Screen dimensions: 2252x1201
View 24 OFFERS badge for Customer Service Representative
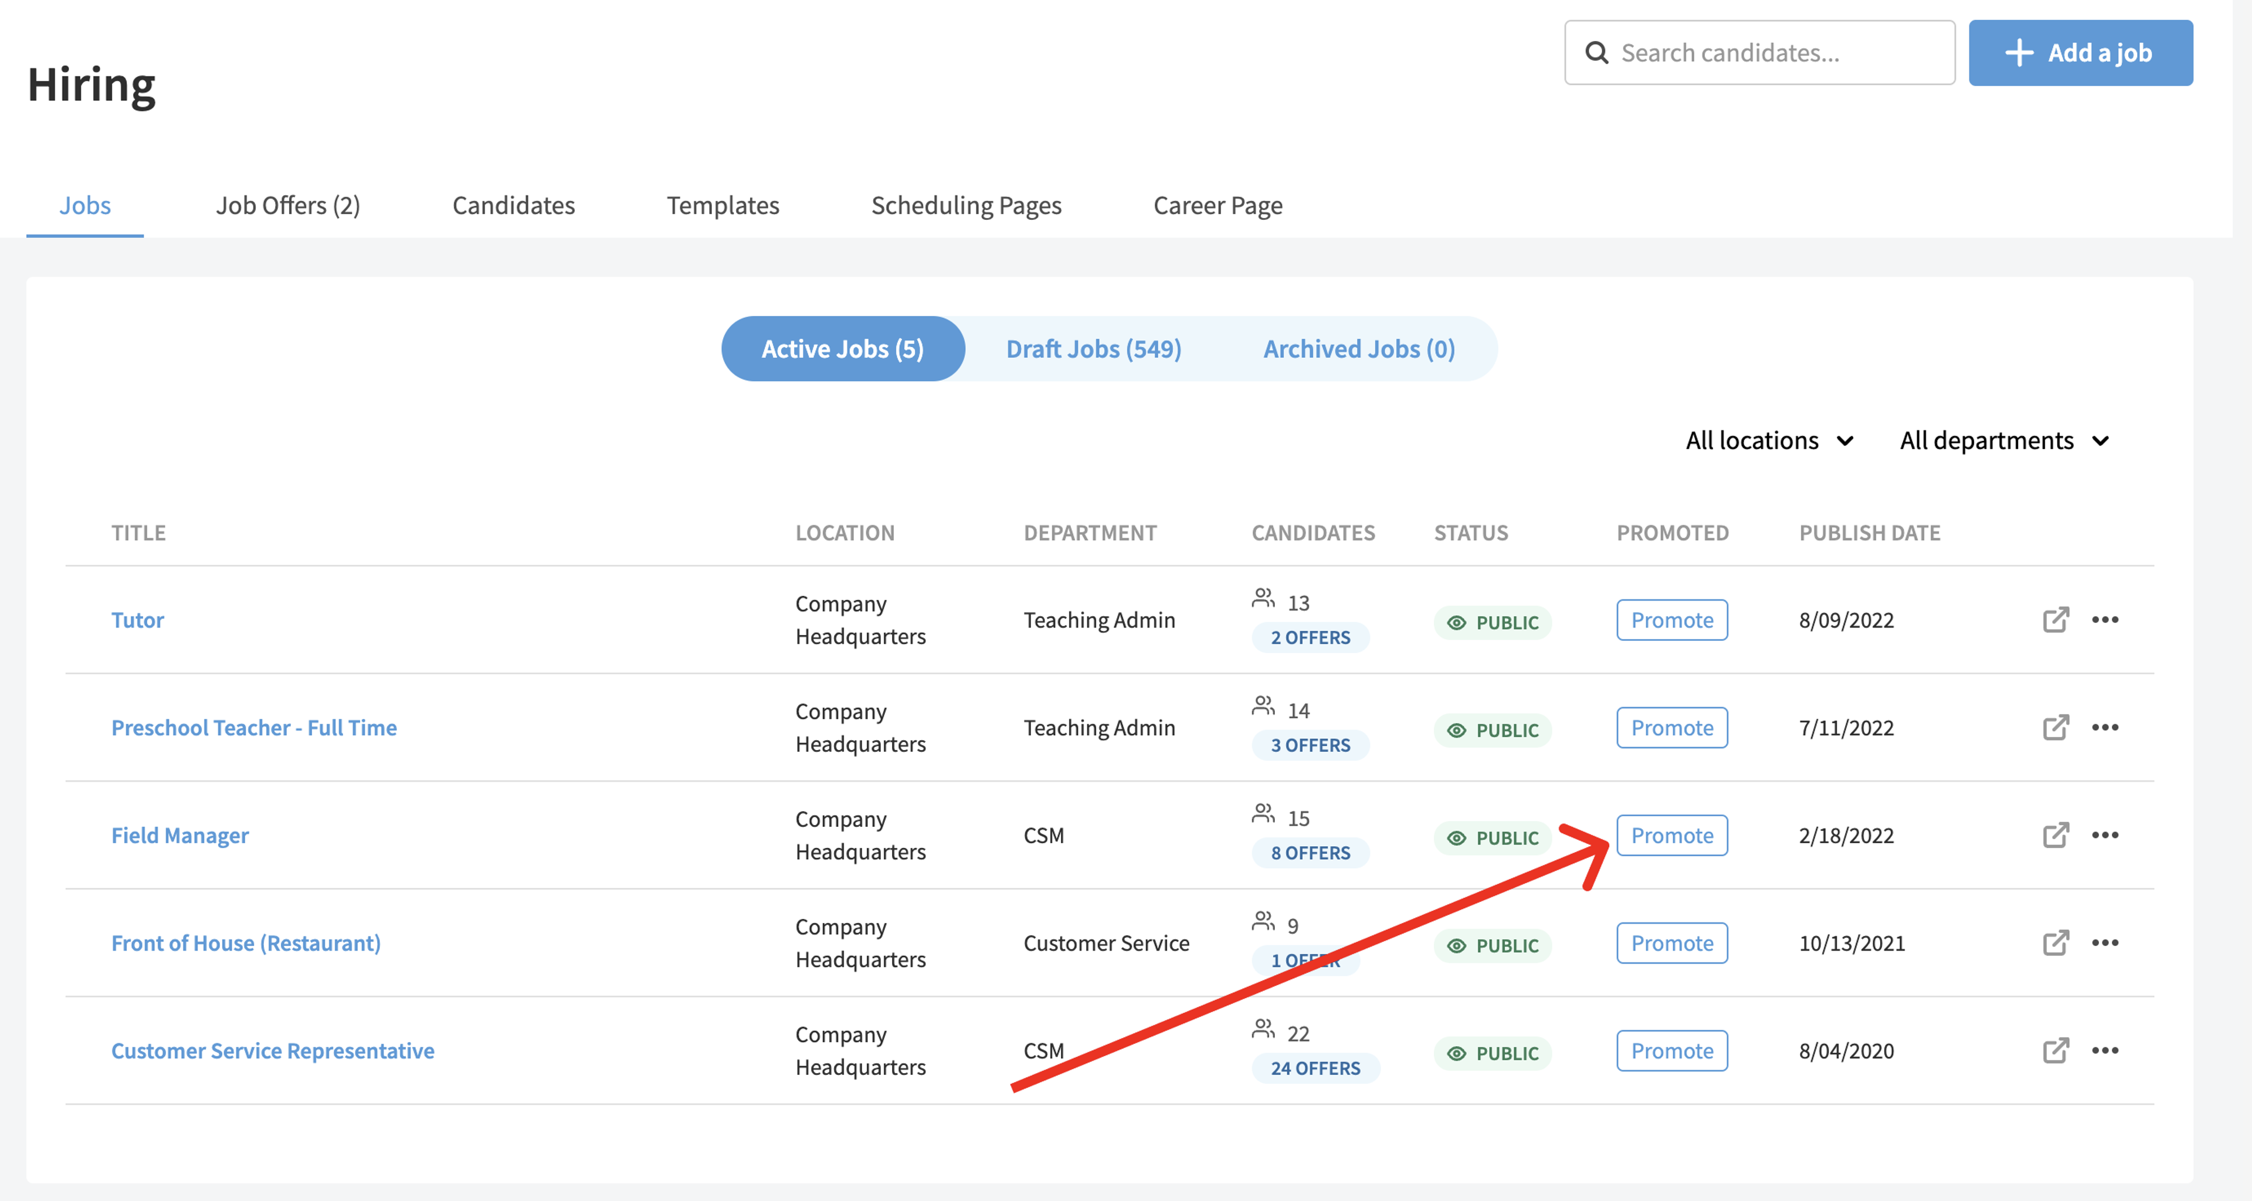(1315, 1068)
